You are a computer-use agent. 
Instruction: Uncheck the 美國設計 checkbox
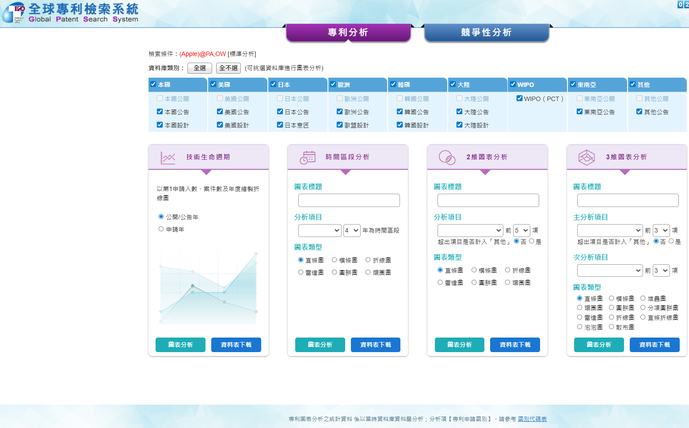(x=220, y=125)
